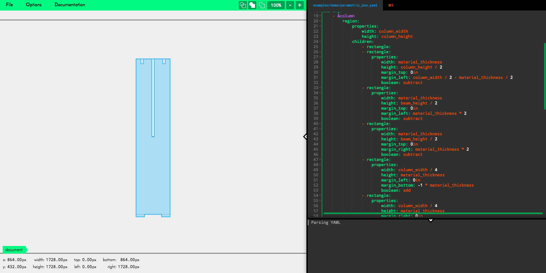Fold the properties block at line 34
Screen dimensions: 546x273
[x=320, y=93]
